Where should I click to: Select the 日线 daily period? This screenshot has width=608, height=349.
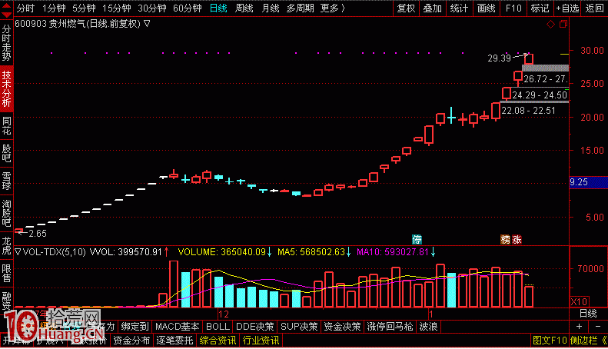[x=218, y=8]
